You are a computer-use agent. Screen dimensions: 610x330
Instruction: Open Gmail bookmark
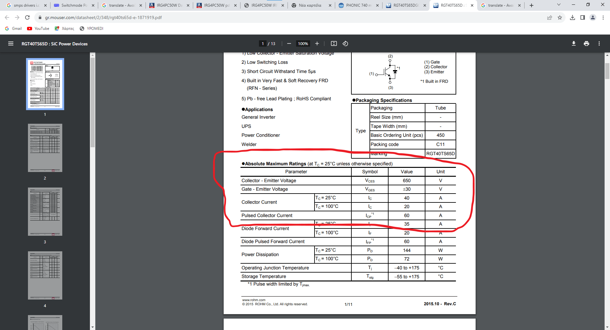click(14, 29)
